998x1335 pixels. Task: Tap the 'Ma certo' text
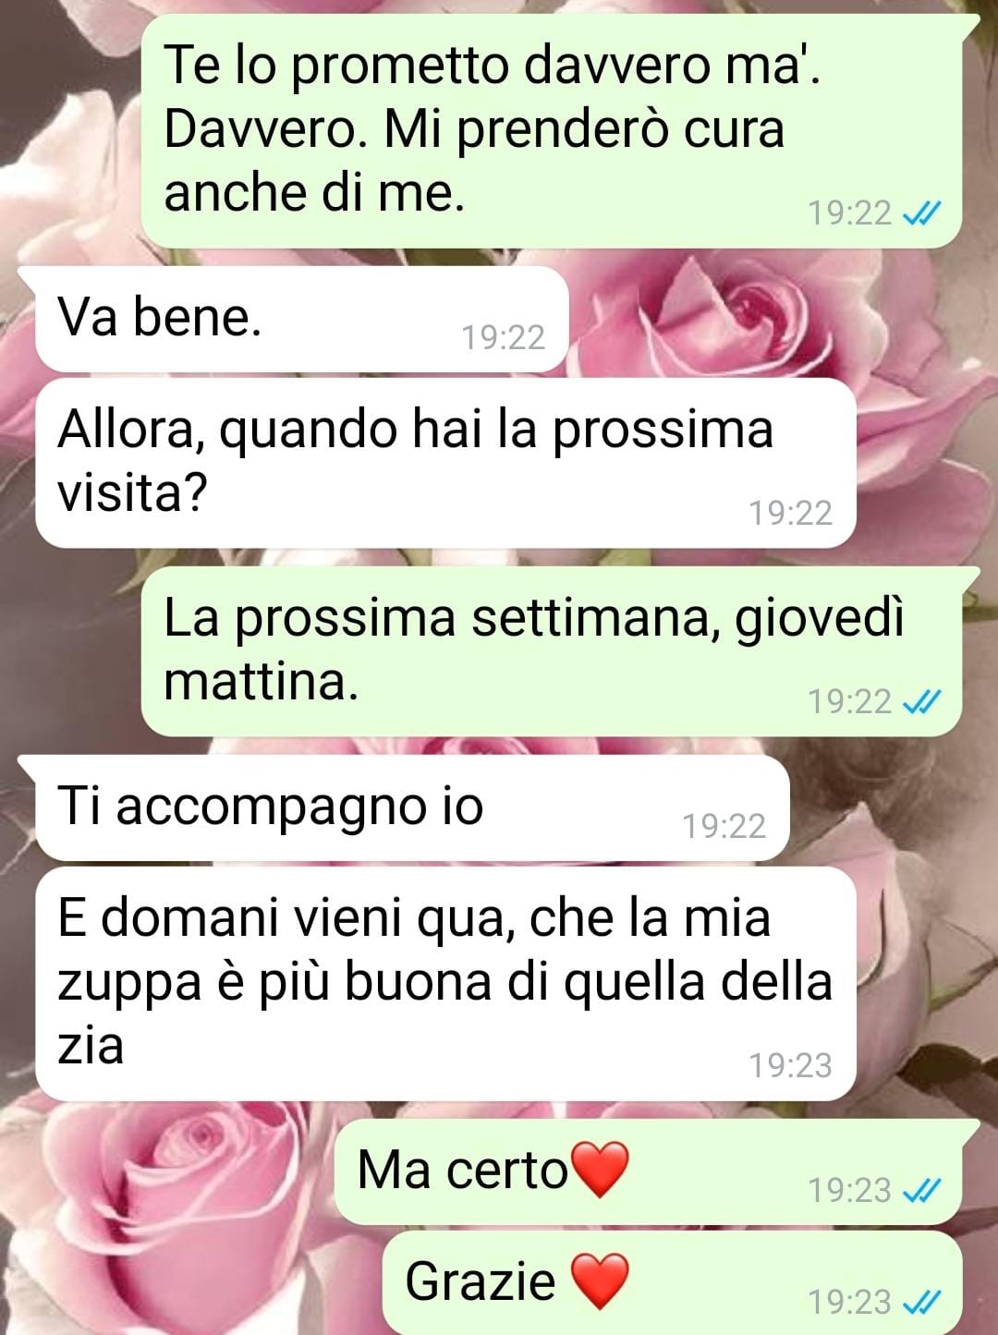click(x=462, y=1171)
